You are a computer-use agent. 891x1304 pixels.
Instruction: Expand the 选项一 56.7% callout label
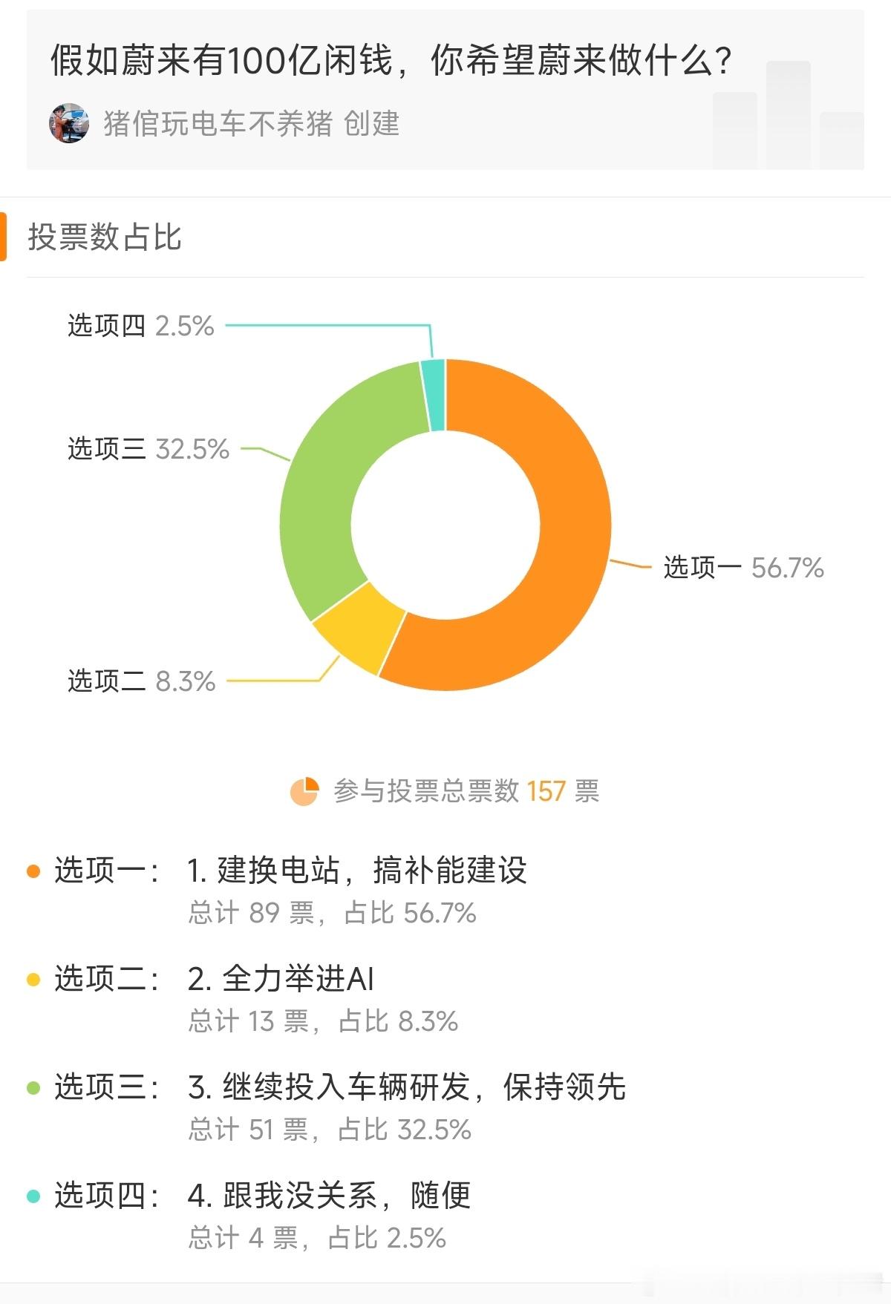(x=742, y=566)
